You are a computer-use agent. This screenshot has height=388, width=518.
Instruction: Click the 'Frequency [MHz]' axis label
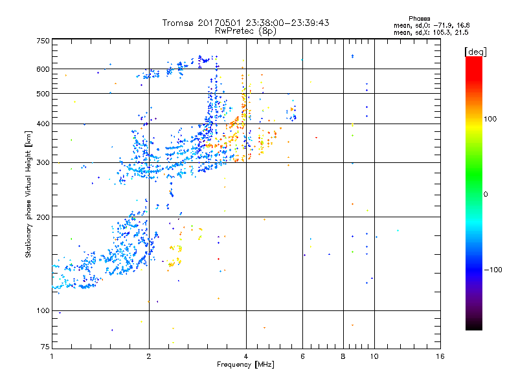pyautogui.click(x=245, y=365)
